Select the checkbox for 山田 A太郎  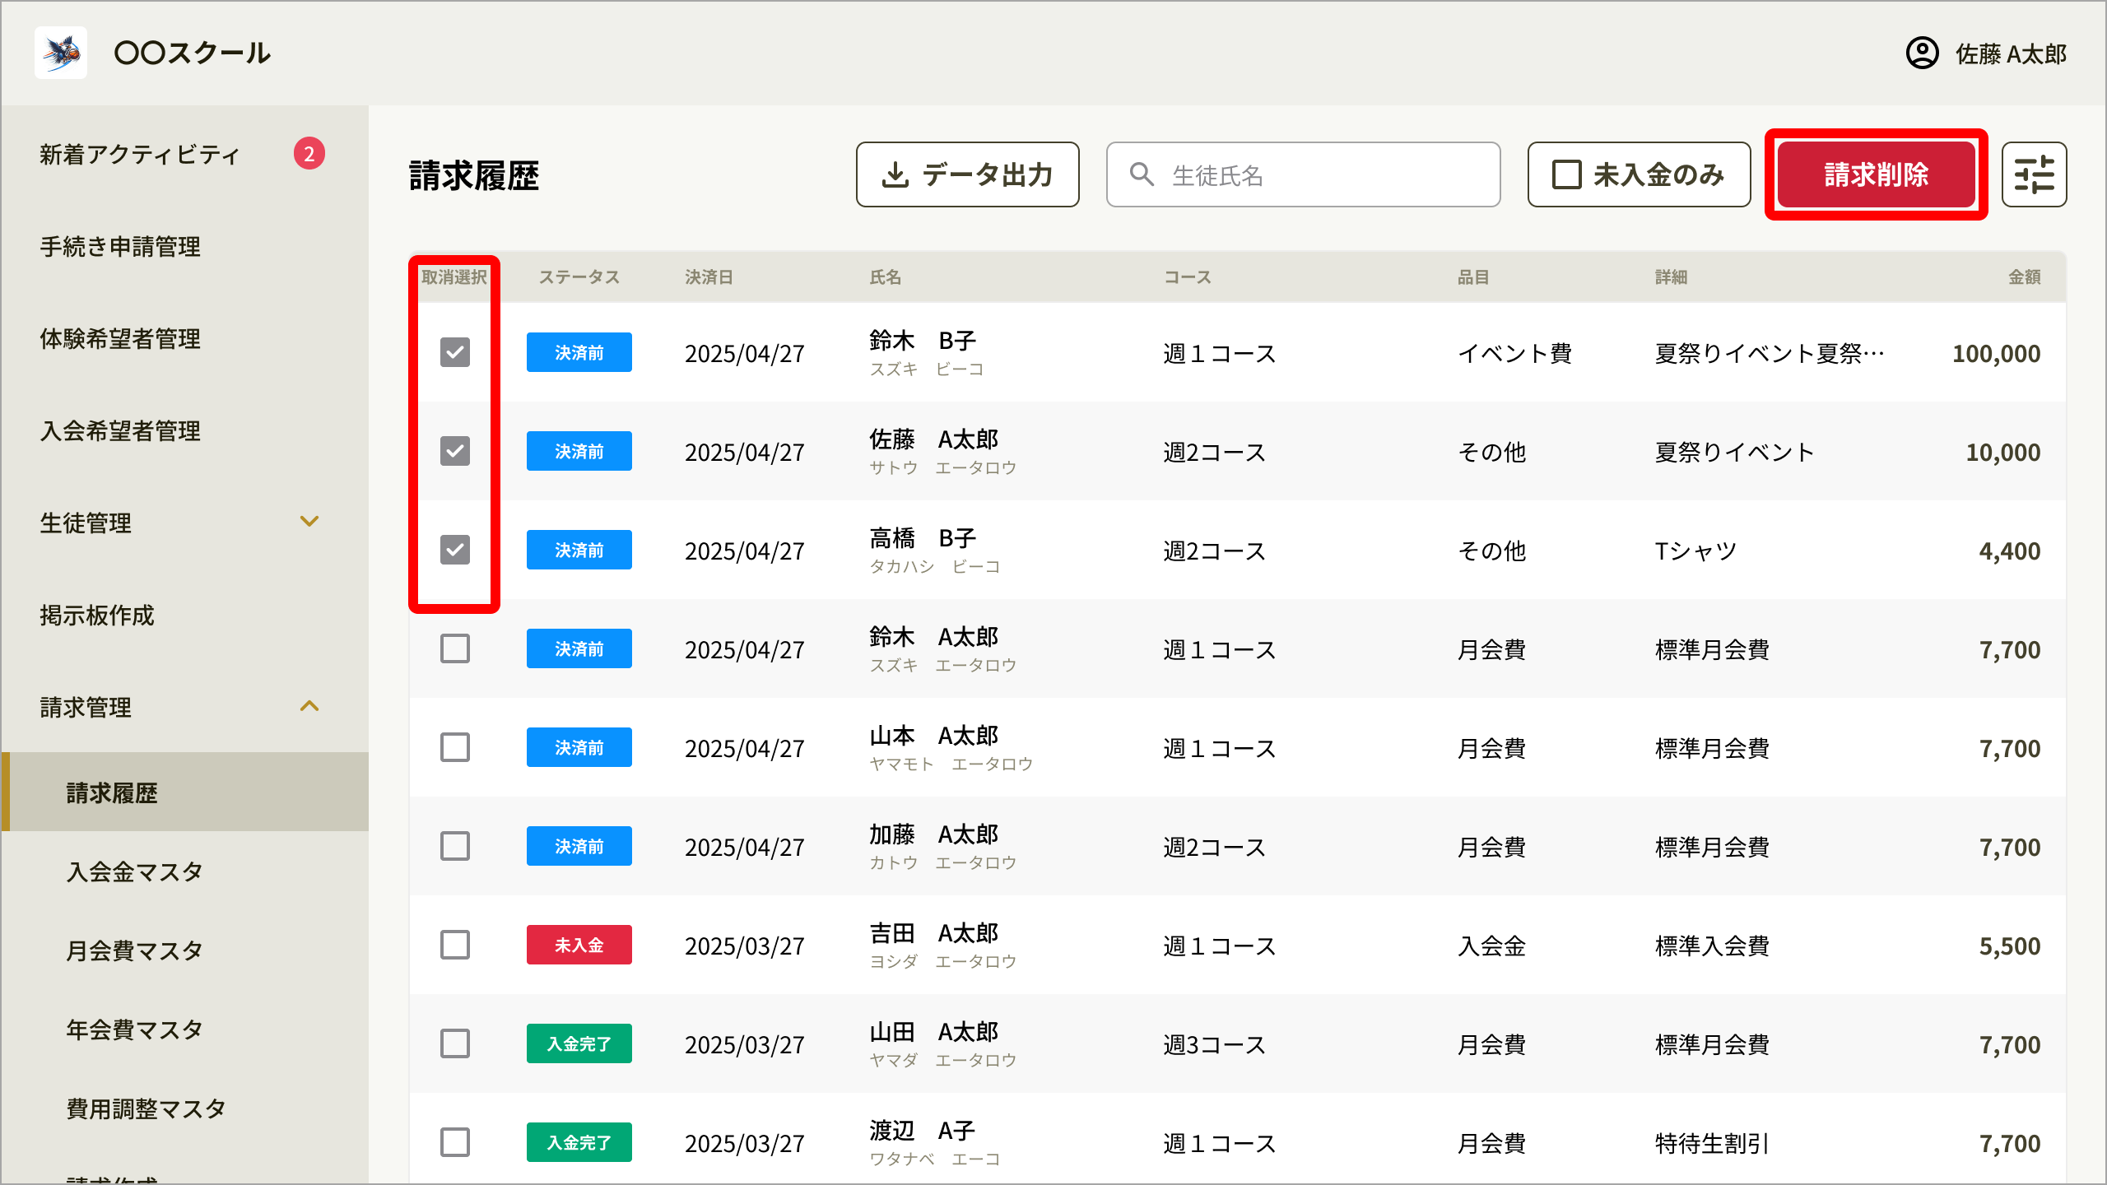pyautogui.click(x=455, y=1043)
